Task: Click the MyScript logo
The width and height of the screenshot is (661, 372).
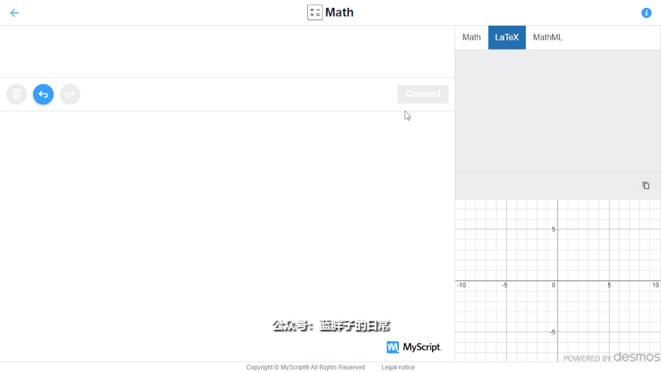Action: (x=414, y=347)
